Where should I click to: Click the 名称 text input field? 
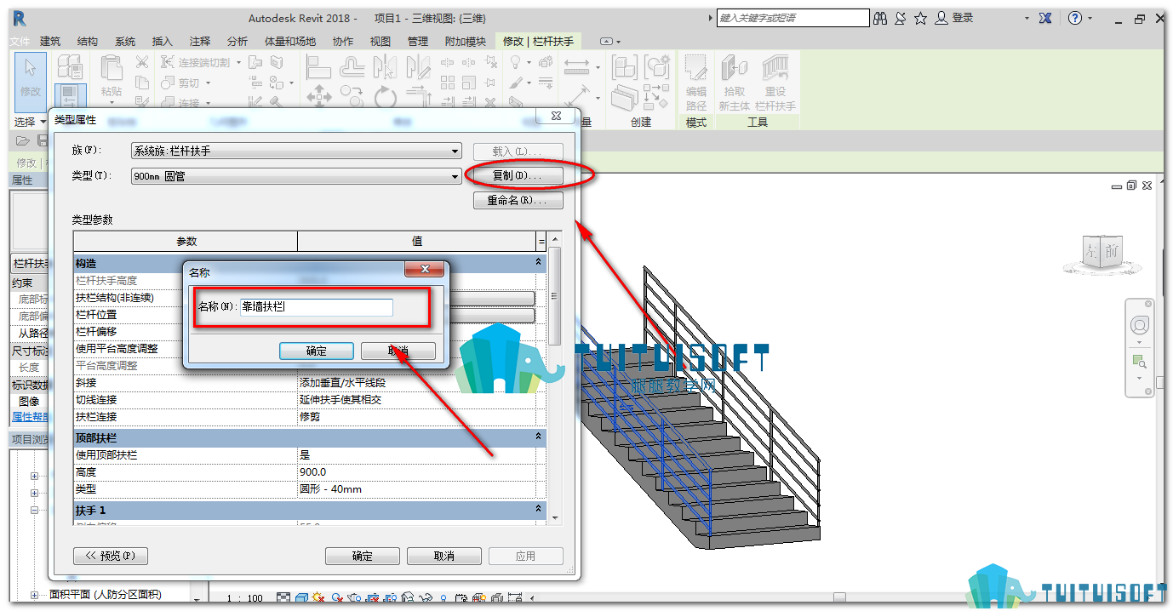[317, 307]
